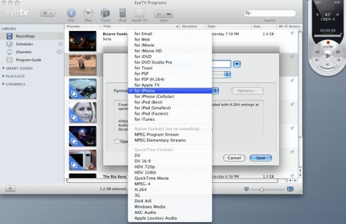Click the Apple TV toolbar icon
This screenshot has height=224, width=346.
click(x=139, y=13)
